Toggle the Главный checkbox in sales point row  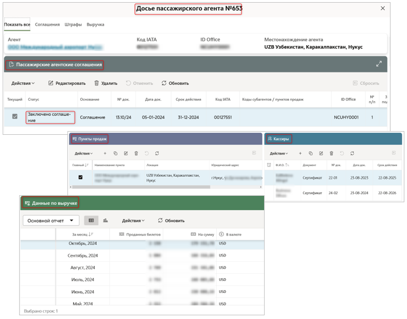pos(81,177)
